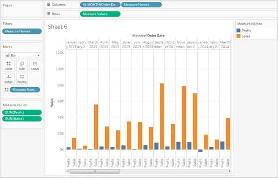The height and width of the screenshot is (178, 278).
Task: Click the scrollbar left arrow
Action: [68, 171]
